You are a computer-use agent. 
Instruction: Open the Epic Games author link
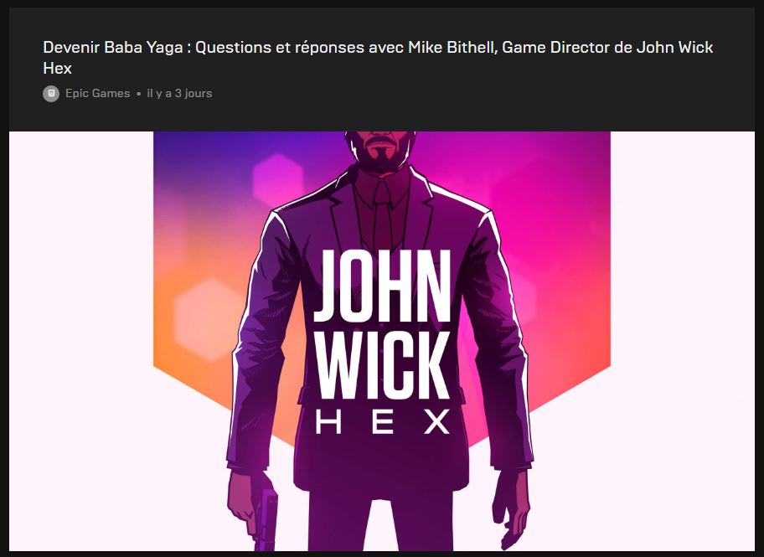(x=97, y=94)
